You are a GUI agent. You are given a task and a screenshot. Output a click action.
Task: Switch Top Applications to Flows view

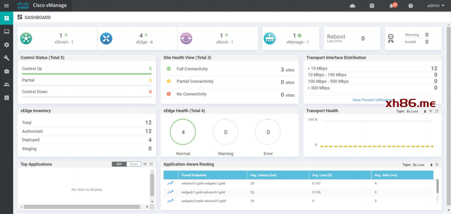pyautogui.click(x=133, y=164)
